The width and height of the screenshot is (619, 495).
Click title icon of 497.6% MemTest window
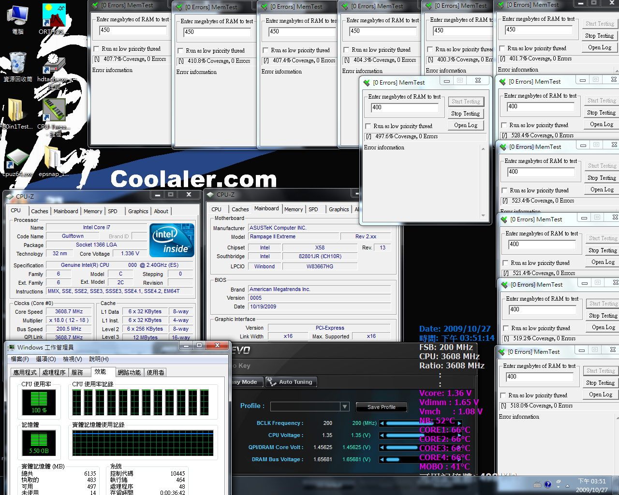pyautogui.click(x=368, y=83)
